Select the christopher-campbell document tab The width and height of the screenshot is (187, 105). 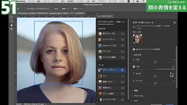tap(51, 13)
